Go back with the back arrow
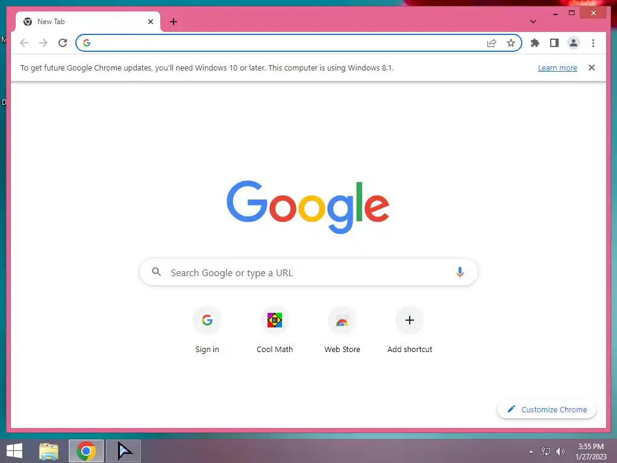Image resolution: width=617 pixels, height=463 pixels. [x=24, y=43]
